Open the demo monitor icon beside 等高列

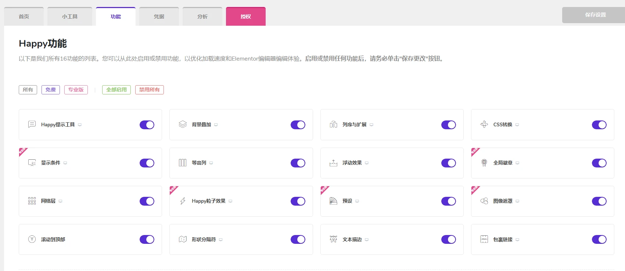click(x=211, y=163)
